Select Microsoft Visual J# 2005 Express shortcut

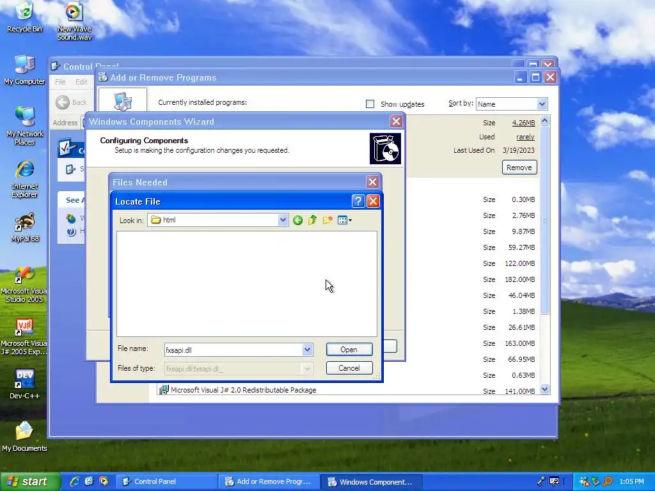[x=24, y=336]
